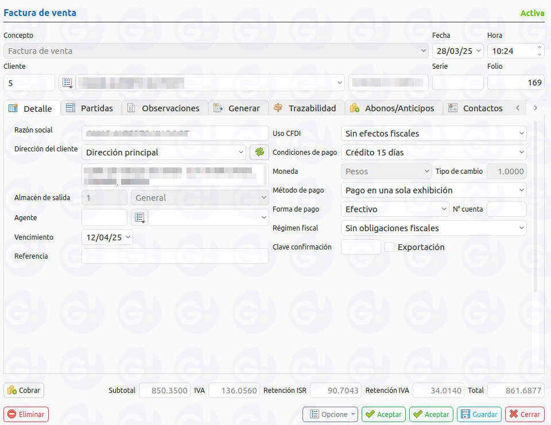Click the detail panel vertical scrollbar
The image size is (551, 425).
(535, 206)
